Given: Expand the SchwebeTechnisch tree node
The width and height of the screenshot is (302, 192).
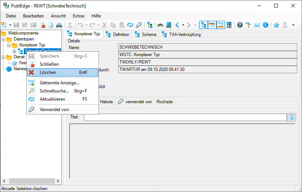Looking at the screenshot, I should 14,51.
